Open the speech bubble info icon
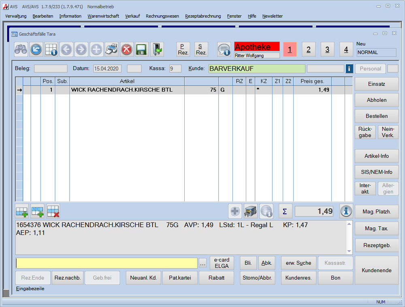 (x=224, y=49)
